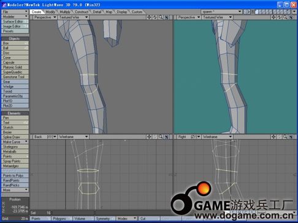This screenshot has width=298, height=223.
Task: Open dropdown arrow right of layer buttons
Action: coord(294,12)
